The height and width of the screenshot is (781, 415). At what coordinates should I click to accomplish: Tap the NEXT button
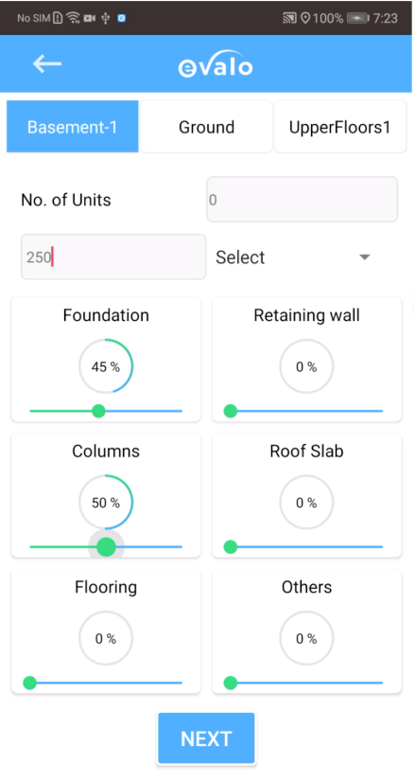(x=206, y=738)
